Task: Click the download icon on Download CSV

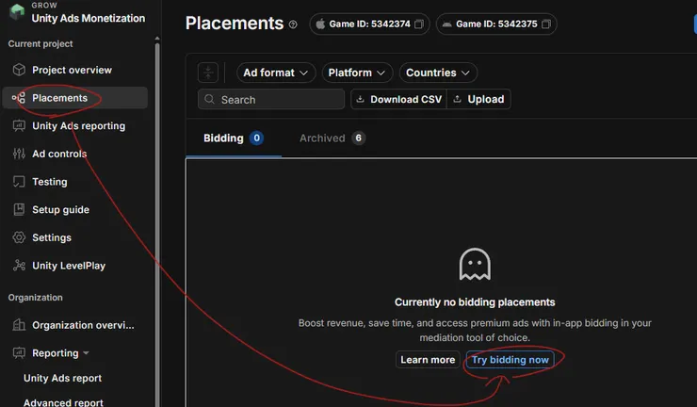Action: (360, 99)
